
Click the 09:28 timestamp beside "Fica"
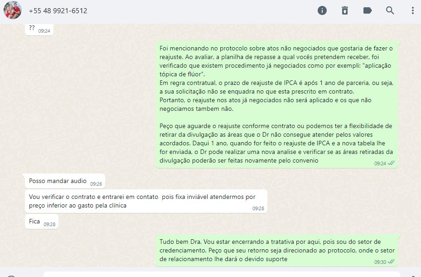click(49, 224)
